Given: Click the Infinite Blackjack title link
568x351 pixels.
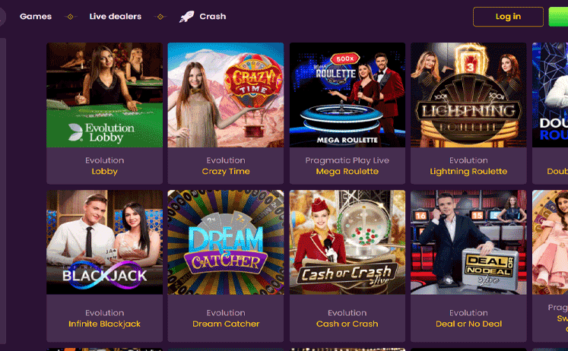Looking at the screenshot, I should [104, 324].
